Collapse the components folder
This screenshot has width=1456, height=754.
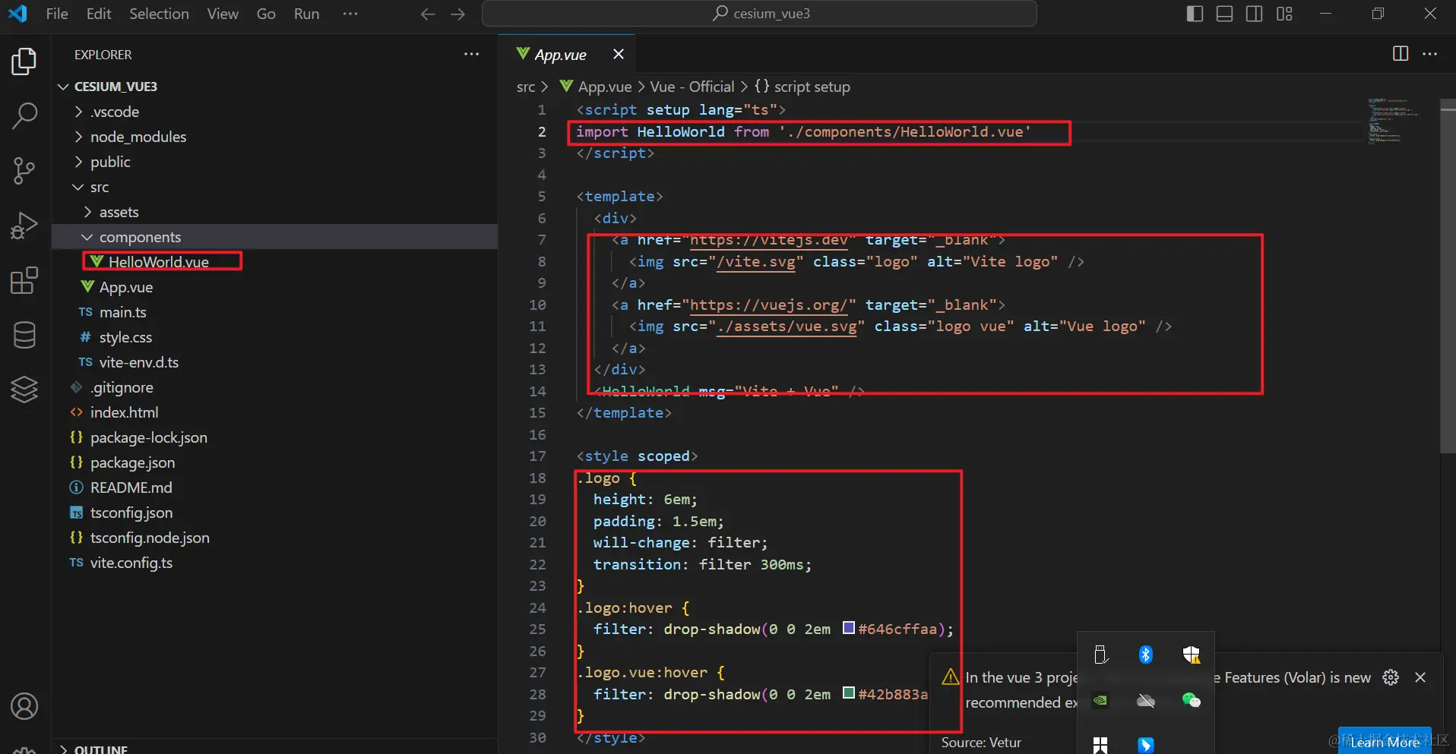coord(87,237)
